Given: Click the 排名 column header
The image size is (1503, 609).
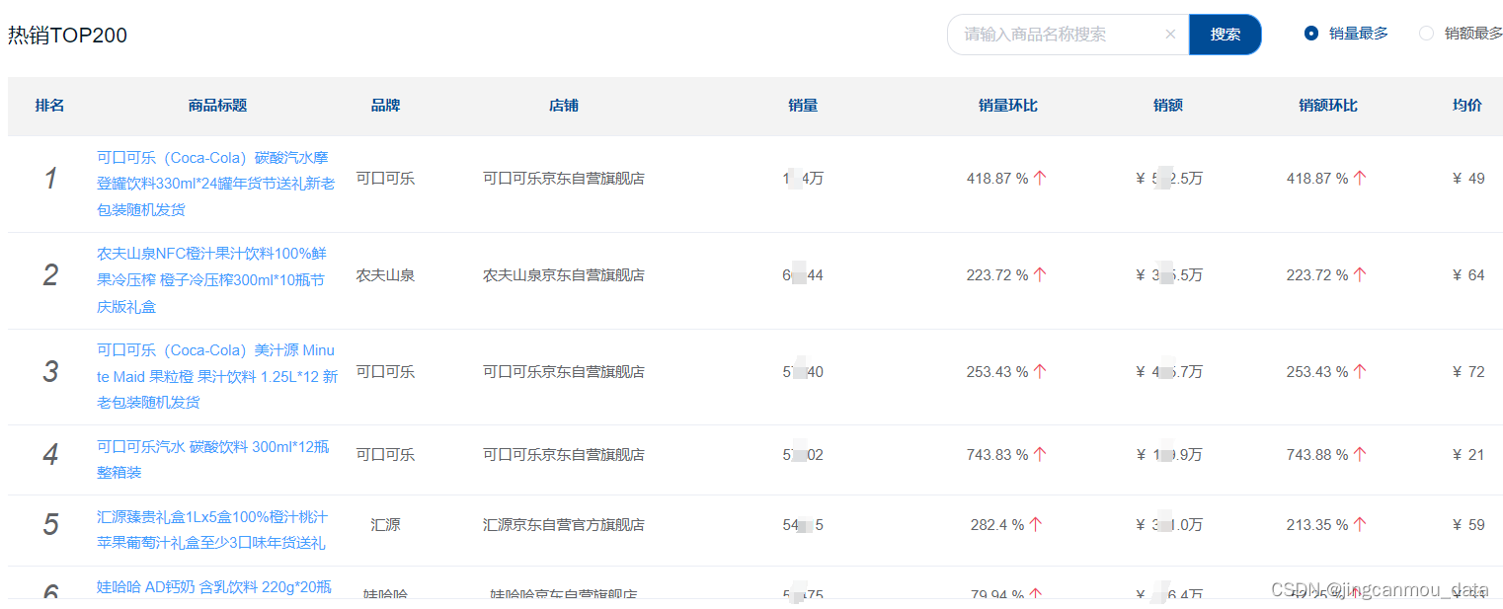Looking at the screenshot, I should coord(49,106).
